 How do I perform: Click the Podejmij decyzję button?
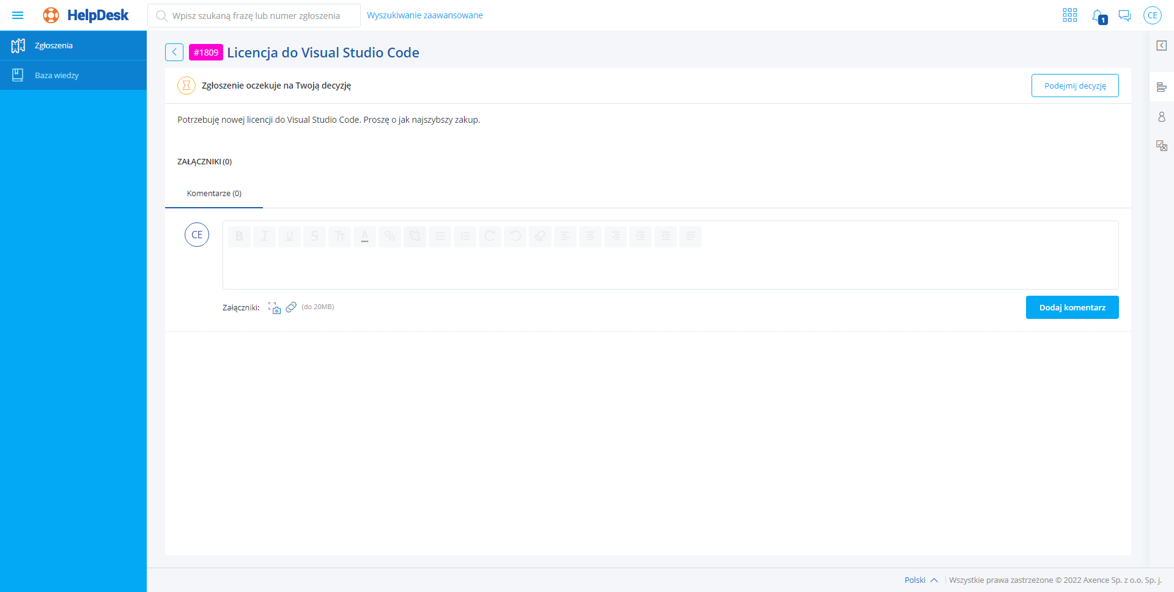pos(1074,86)
